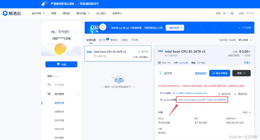This screenshot has width=260, height=140.
Task: Open the 默认排序 sort dropdown
Action: [x=245, y=40]
